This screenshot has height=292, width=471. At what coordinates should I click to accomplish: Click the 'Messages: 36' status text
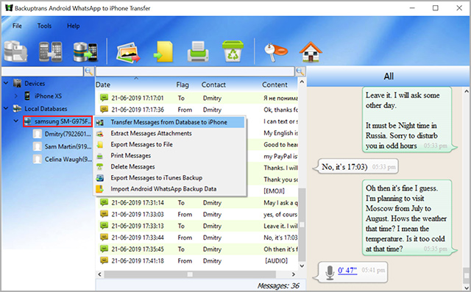coord(278,285)
